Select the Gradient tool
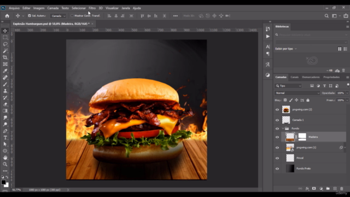Image resolution: width=350 pixels, height=197 pixels. point(5,111)
